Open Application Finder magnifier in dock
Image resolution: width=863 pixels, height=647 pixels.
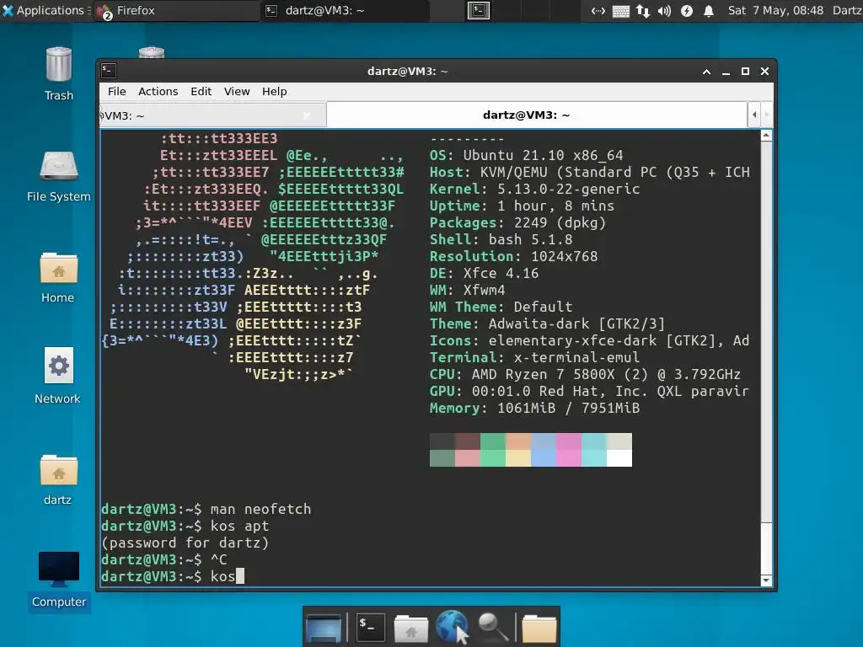coord(492,627)
